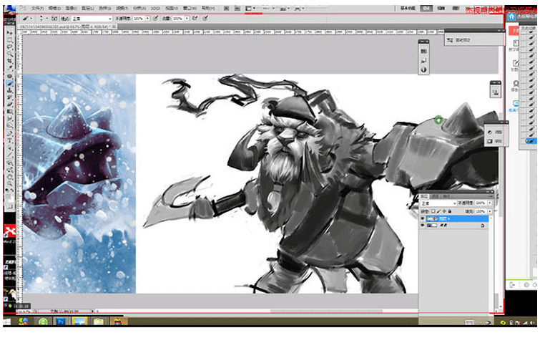Select the highlighted Brush tool in toolbox
Screen dimensions: 540x343
(x=9, y=83)
